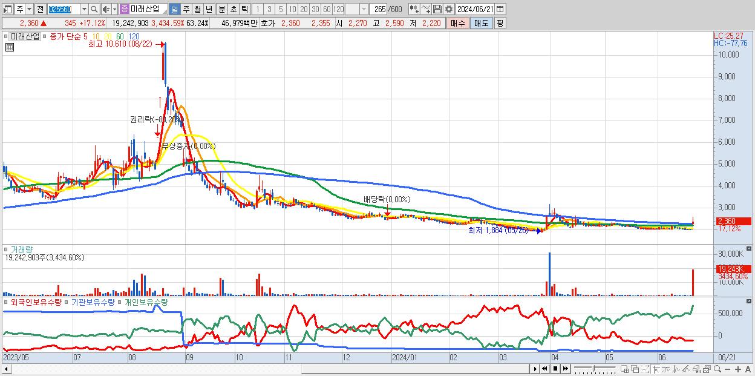Select the 분 (minute) period toggle
755x376 pixels.
(221, 9)
